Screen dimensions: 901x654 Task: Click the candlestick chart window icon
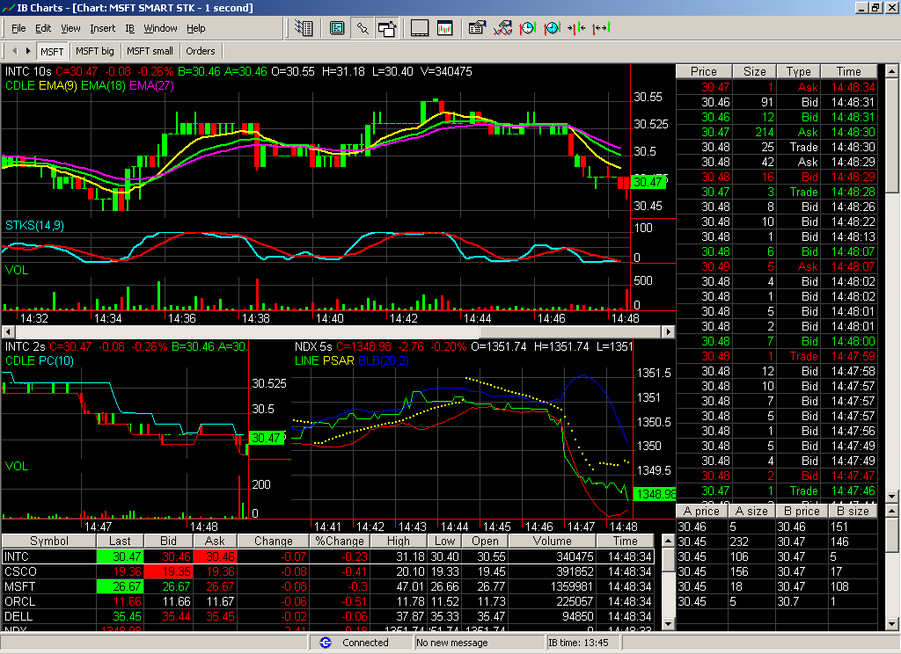[x=444, y=28]
